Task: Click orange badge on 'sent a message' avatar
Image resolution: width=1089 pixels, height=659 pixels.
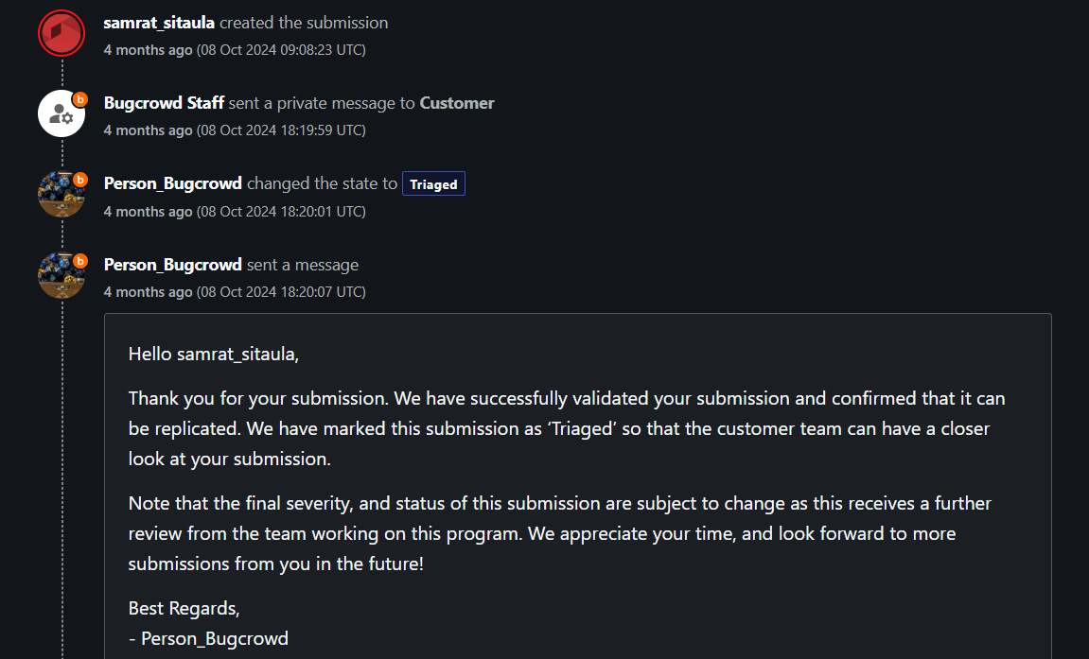Action: click(x=80, y=260)
